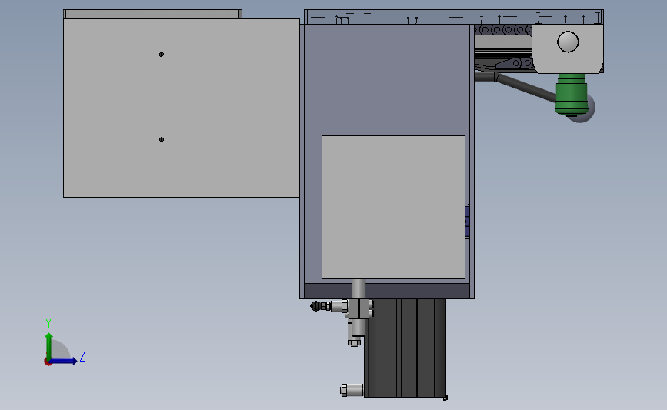Click the green Y axis of the orientation triad
Image resolution: width=667 pixels, height=410 pixels.
coord(49,346)
